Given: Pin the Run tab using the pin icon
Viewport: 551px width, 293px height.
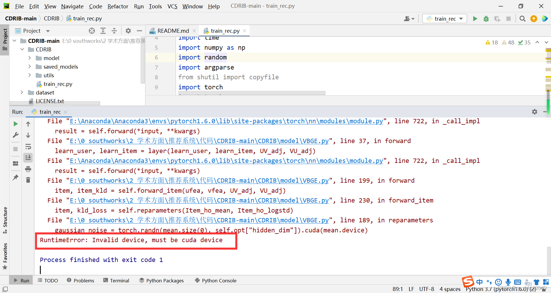Looking at the screenshot, I should 15,178.
